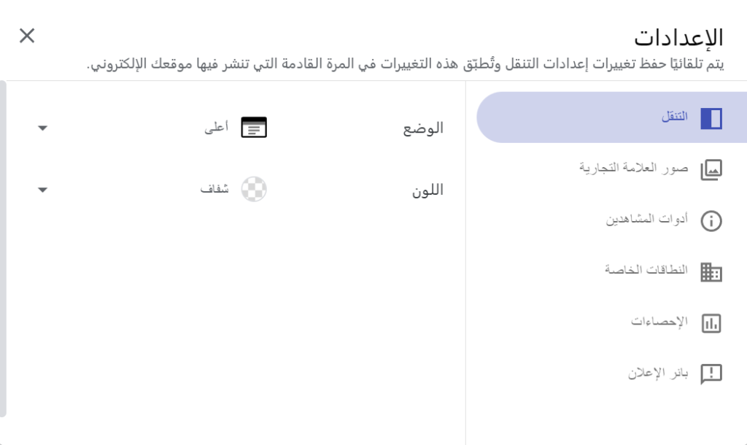This screenshot has height=445, width=747.
Task: Select the بانر الإعلان banner tab
Action: pyautogui.click(x=657, y=374)
